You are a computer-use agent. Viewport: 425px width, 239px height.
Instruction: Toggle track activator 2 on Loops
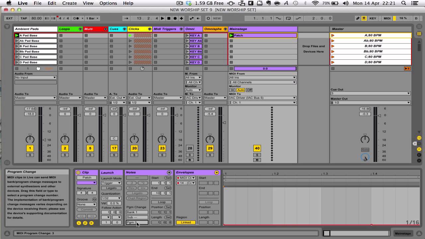[65, 148]
